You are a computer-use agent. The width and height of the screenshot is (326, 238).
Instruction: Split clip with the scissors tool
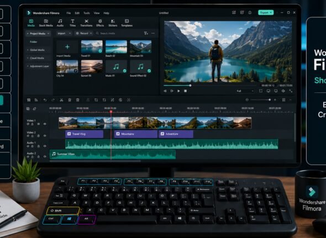click(61, 100)
